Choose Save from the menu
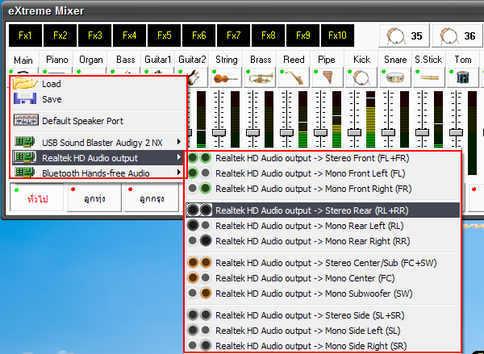The image size is (484, 354). tap(98, 99)
